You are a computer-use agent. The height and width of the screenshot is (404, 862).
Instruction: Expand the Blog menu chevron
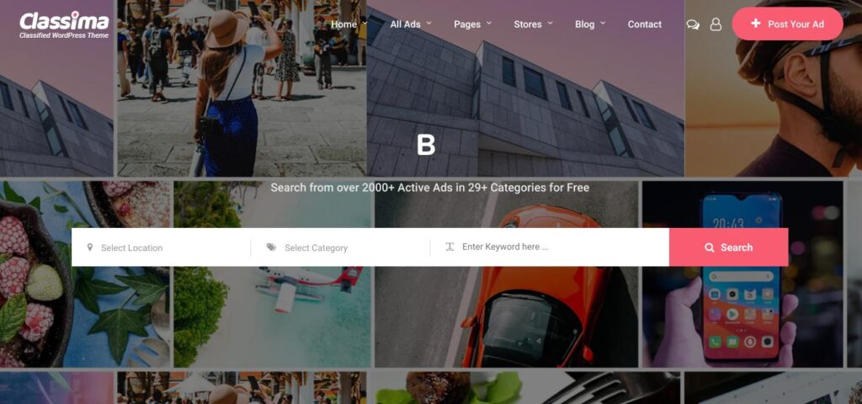pos(603,23)
